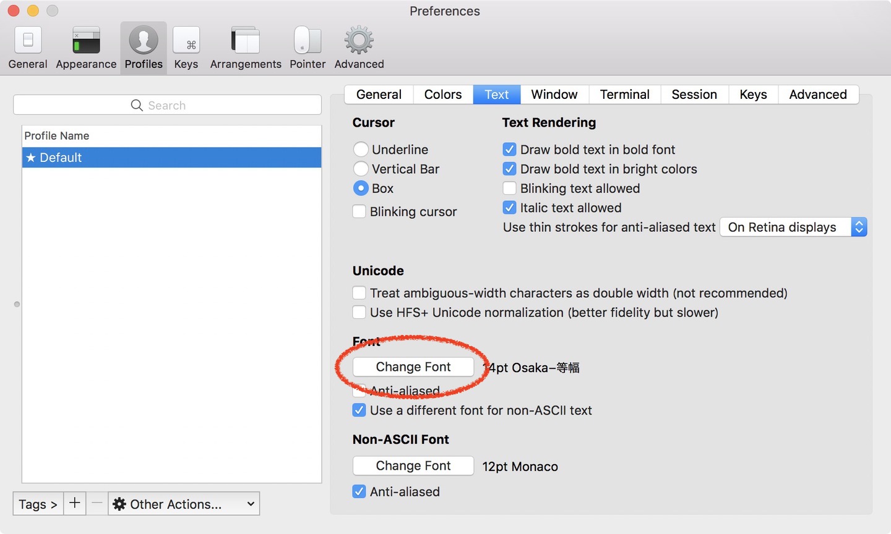Click the plus button to add profile
Screen dimensions: 891x534
[x=75, y=504]
